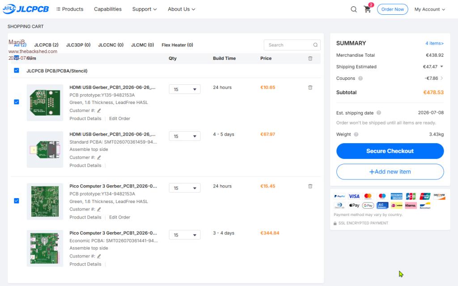Click the Est. shipping date help icon
458x286 pixels.
pyautogui.click(x=378, y=113)
